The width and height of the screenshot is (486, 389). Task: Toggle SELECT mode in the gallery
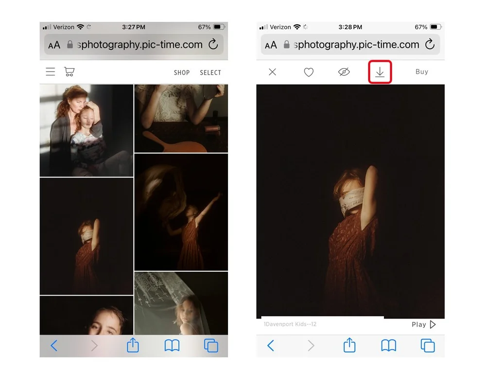210,72
